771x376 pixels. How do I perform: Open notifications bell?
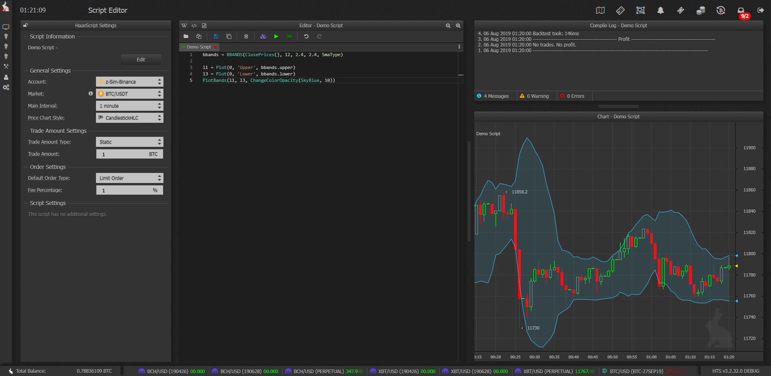pyautogui.click(x=661, y=10)
